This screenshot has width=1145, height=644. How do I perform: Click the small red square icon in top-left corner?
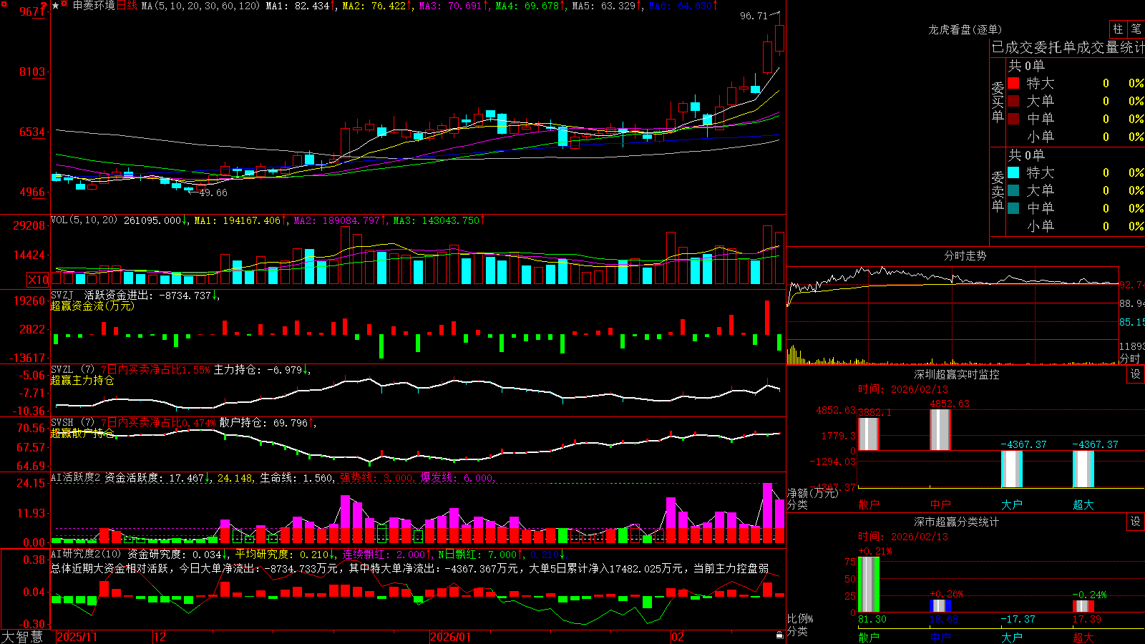[x=3, y=3]
